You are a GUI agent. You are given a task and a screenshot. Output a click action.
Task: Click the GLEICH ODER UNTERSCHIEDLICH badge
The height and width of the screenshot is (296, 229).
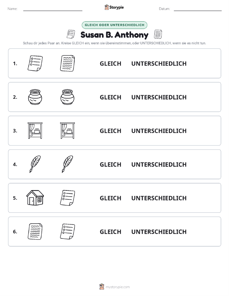tap(114, 25)
